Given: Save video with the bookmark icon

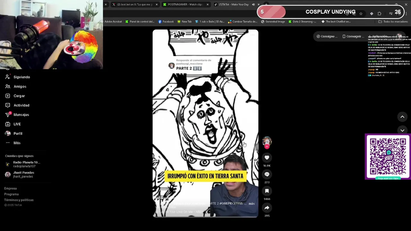Looking at the screenshot, I should pyautogui.click(x=267, y=191).
